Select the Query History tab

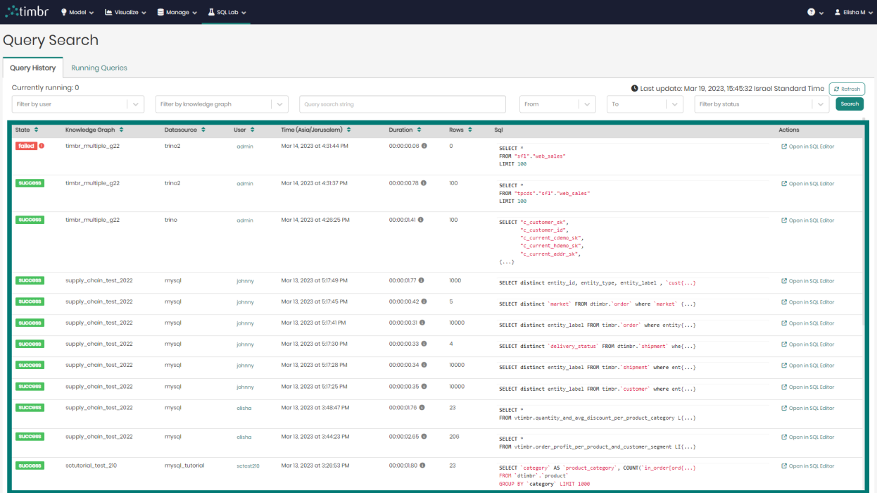point(32,67)
